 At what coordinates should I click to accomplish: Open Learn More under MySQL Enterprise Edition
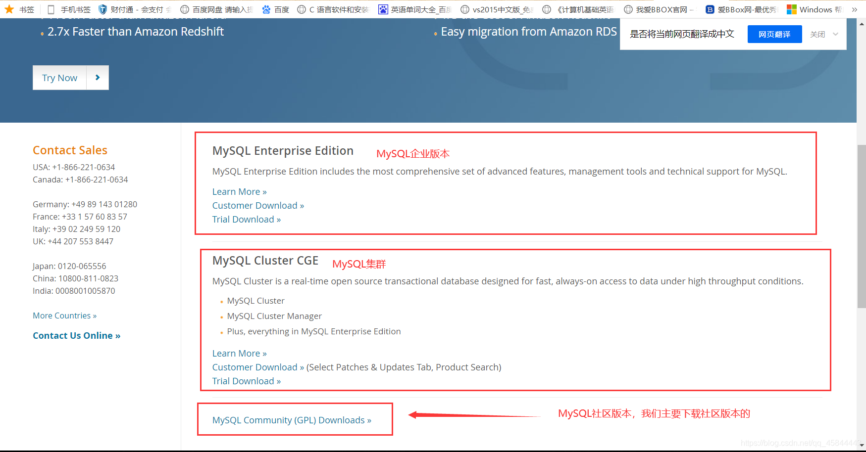240,192
